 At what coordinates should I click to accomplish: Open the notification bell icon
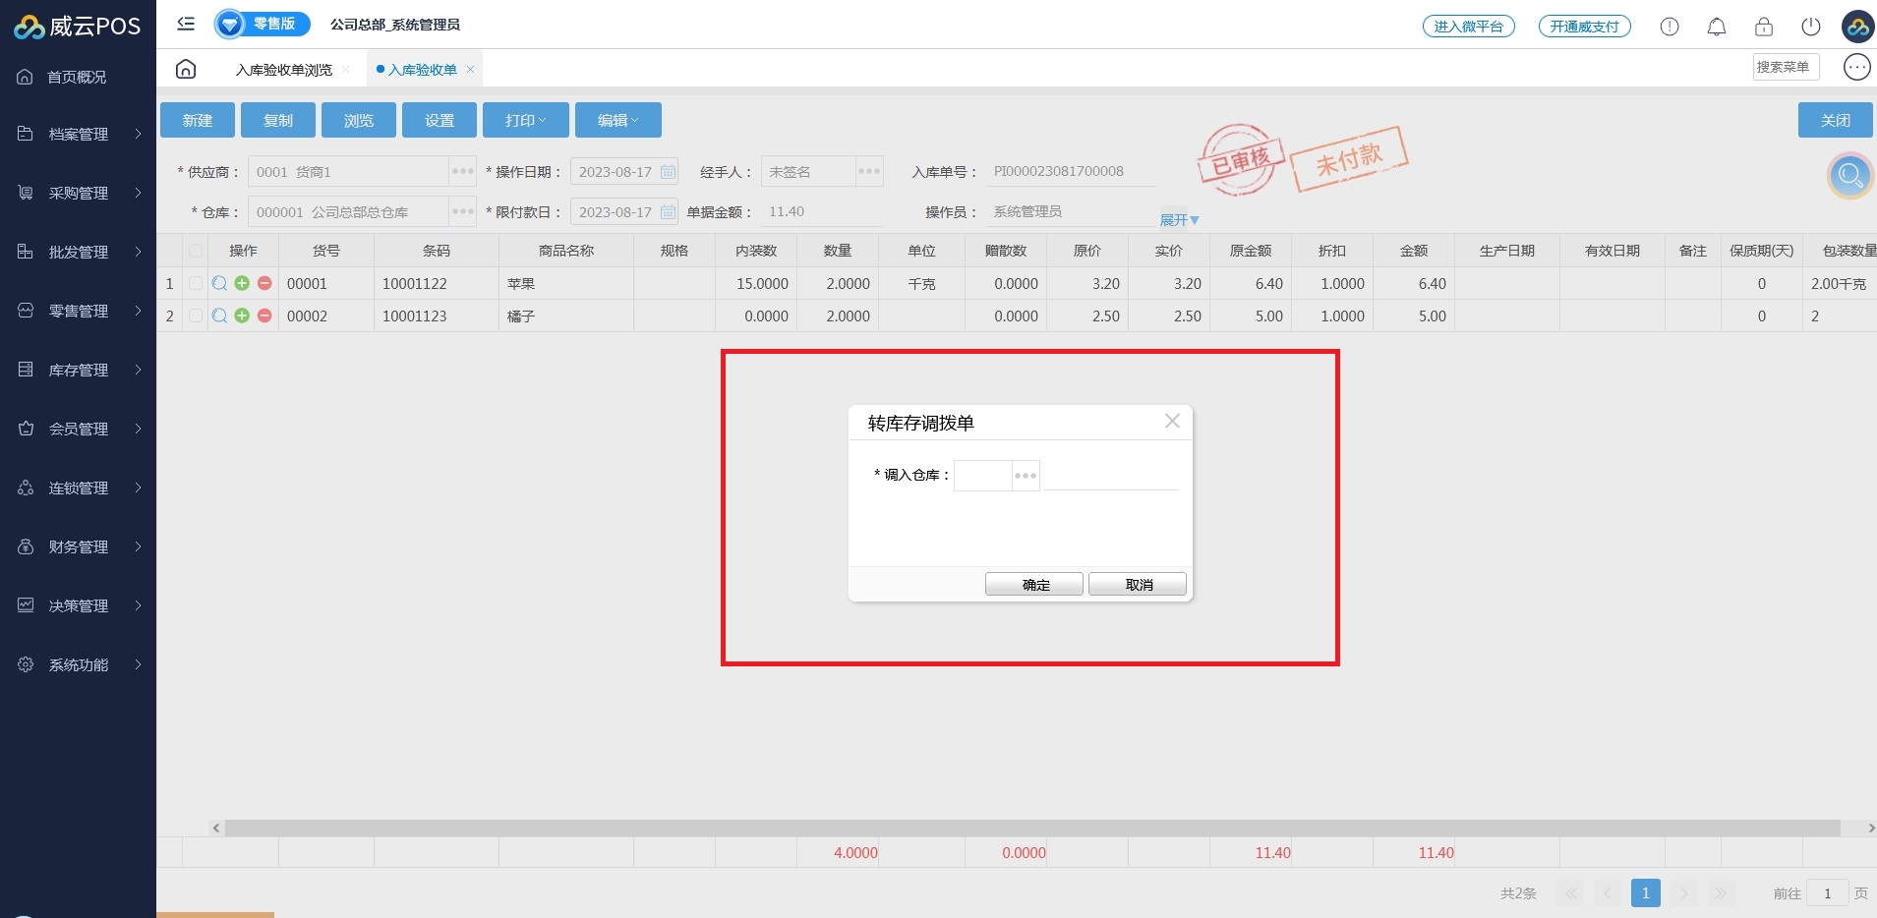tap(1716, 27)
